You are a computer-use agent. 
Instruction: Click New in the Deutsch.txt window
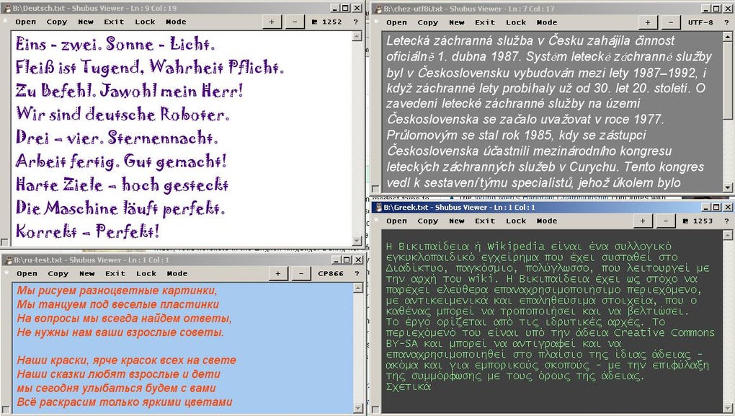(86, 22)
